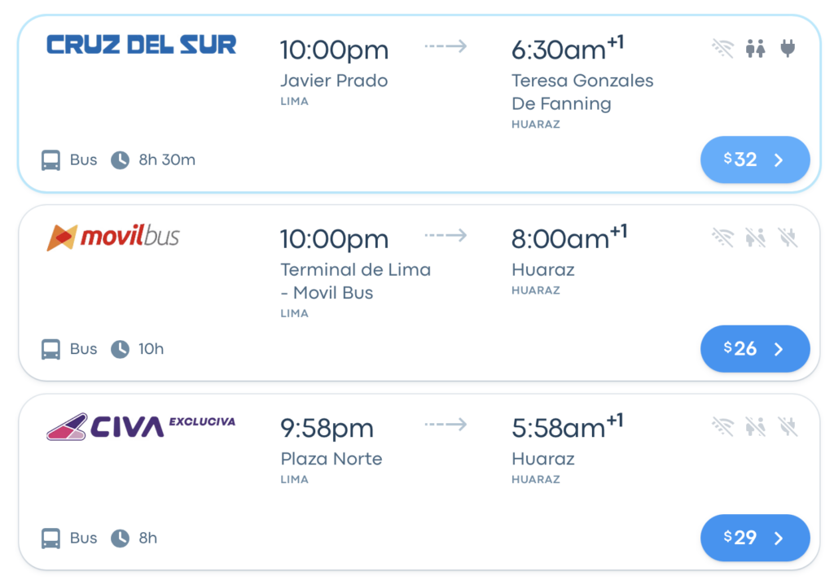Click the Cruz del Sur logo
Screen dimensions: 834x580
(x=142, y=45)
